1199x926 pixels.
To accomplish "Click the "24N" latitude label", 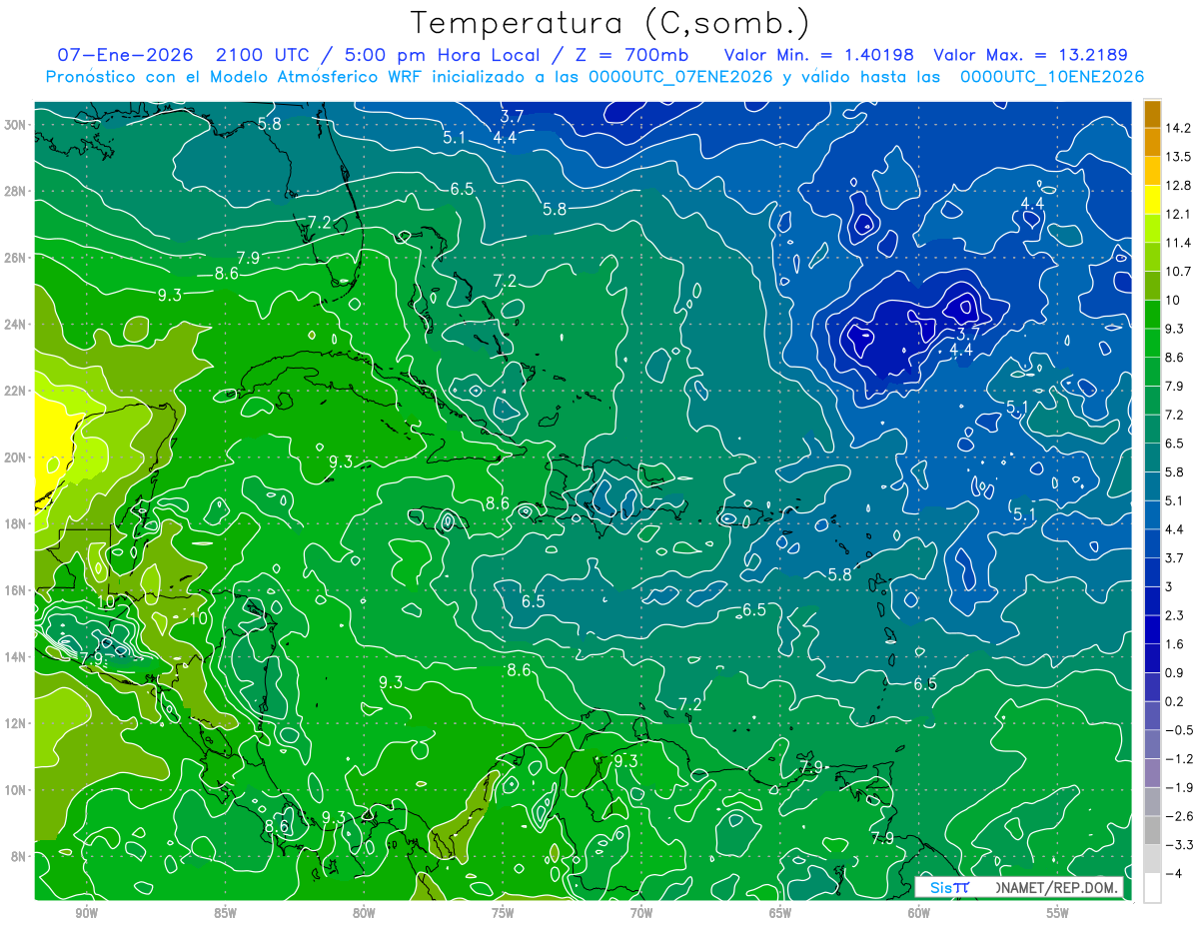I will [x=15, y=324].
